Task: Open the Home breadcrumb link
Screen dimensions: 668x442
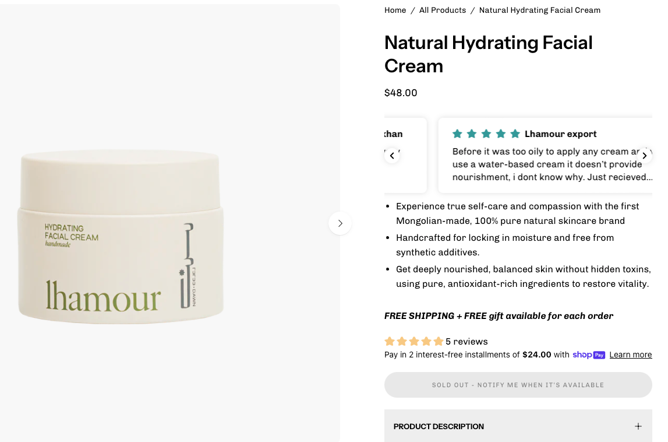Action: pos(395,10)
